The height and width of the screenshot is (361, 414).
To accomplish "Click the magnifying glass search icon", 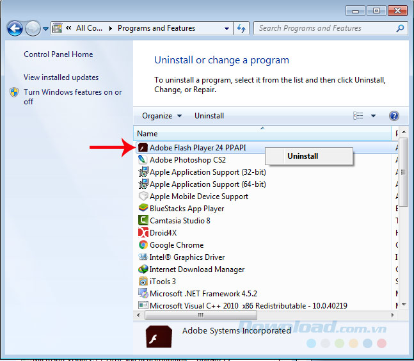I will click(401, 28).
